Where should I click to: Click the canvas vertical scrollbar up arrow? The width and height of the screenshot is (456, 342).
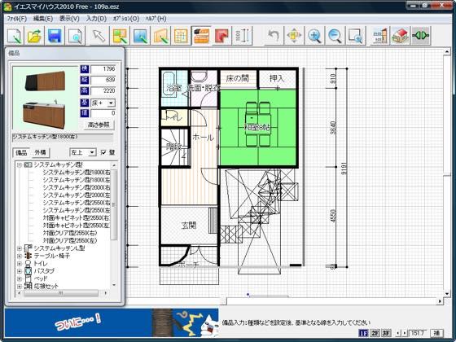tap(447, 52)
